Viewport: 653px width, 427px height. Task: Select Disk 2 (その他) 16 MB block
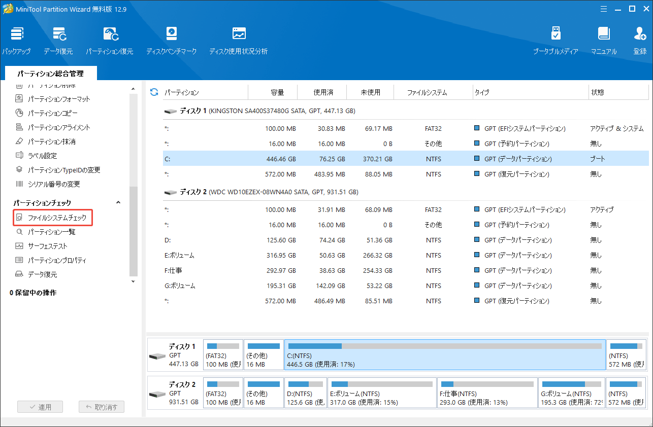pos(264,393)
